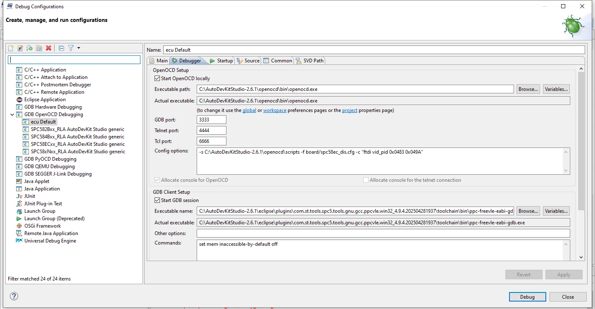This screenshot has width=595, height=309.
Task: Click the filter funnel icon
Action: [x=71, y=48]
